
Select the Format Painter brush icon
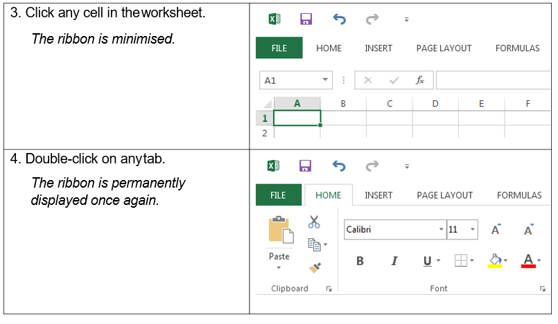pos(315,267)
